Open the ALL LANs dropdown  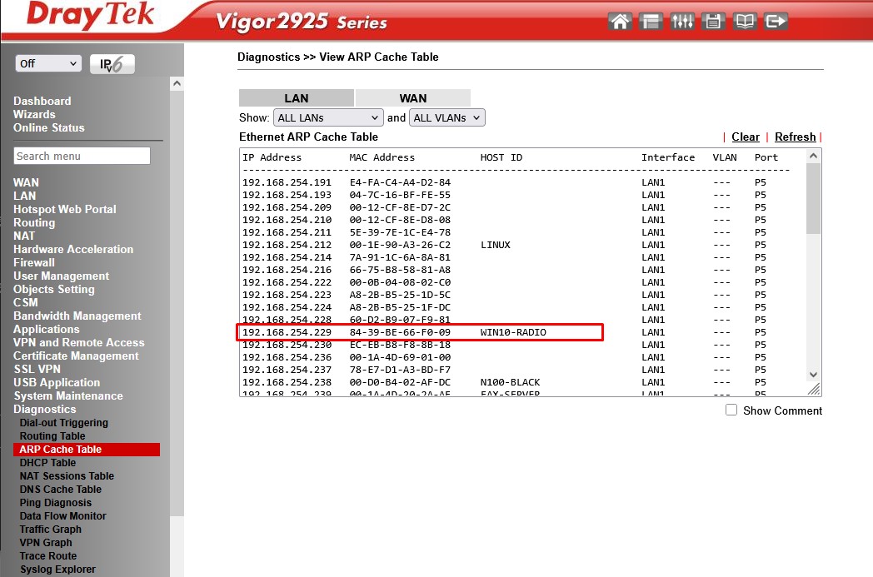point(328,118)
